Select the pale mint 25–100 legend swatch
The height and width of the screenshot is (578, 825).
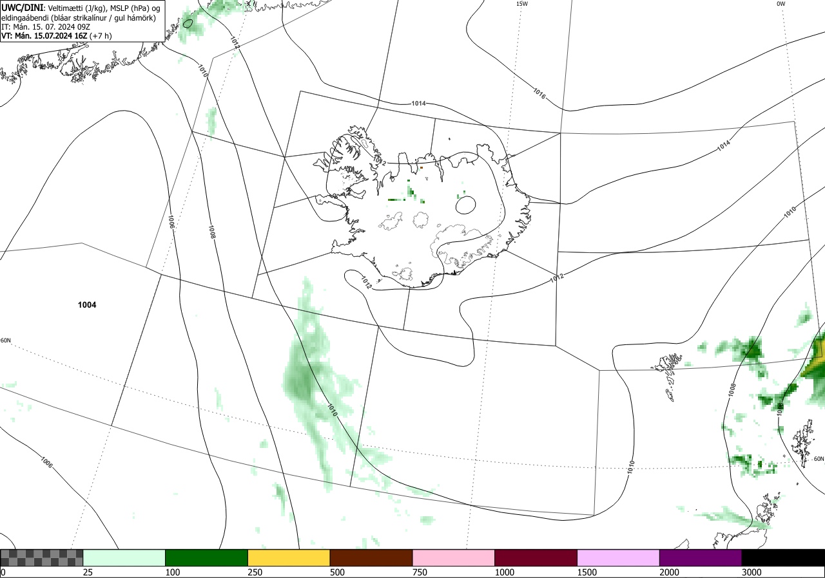(x=124, y=557)
